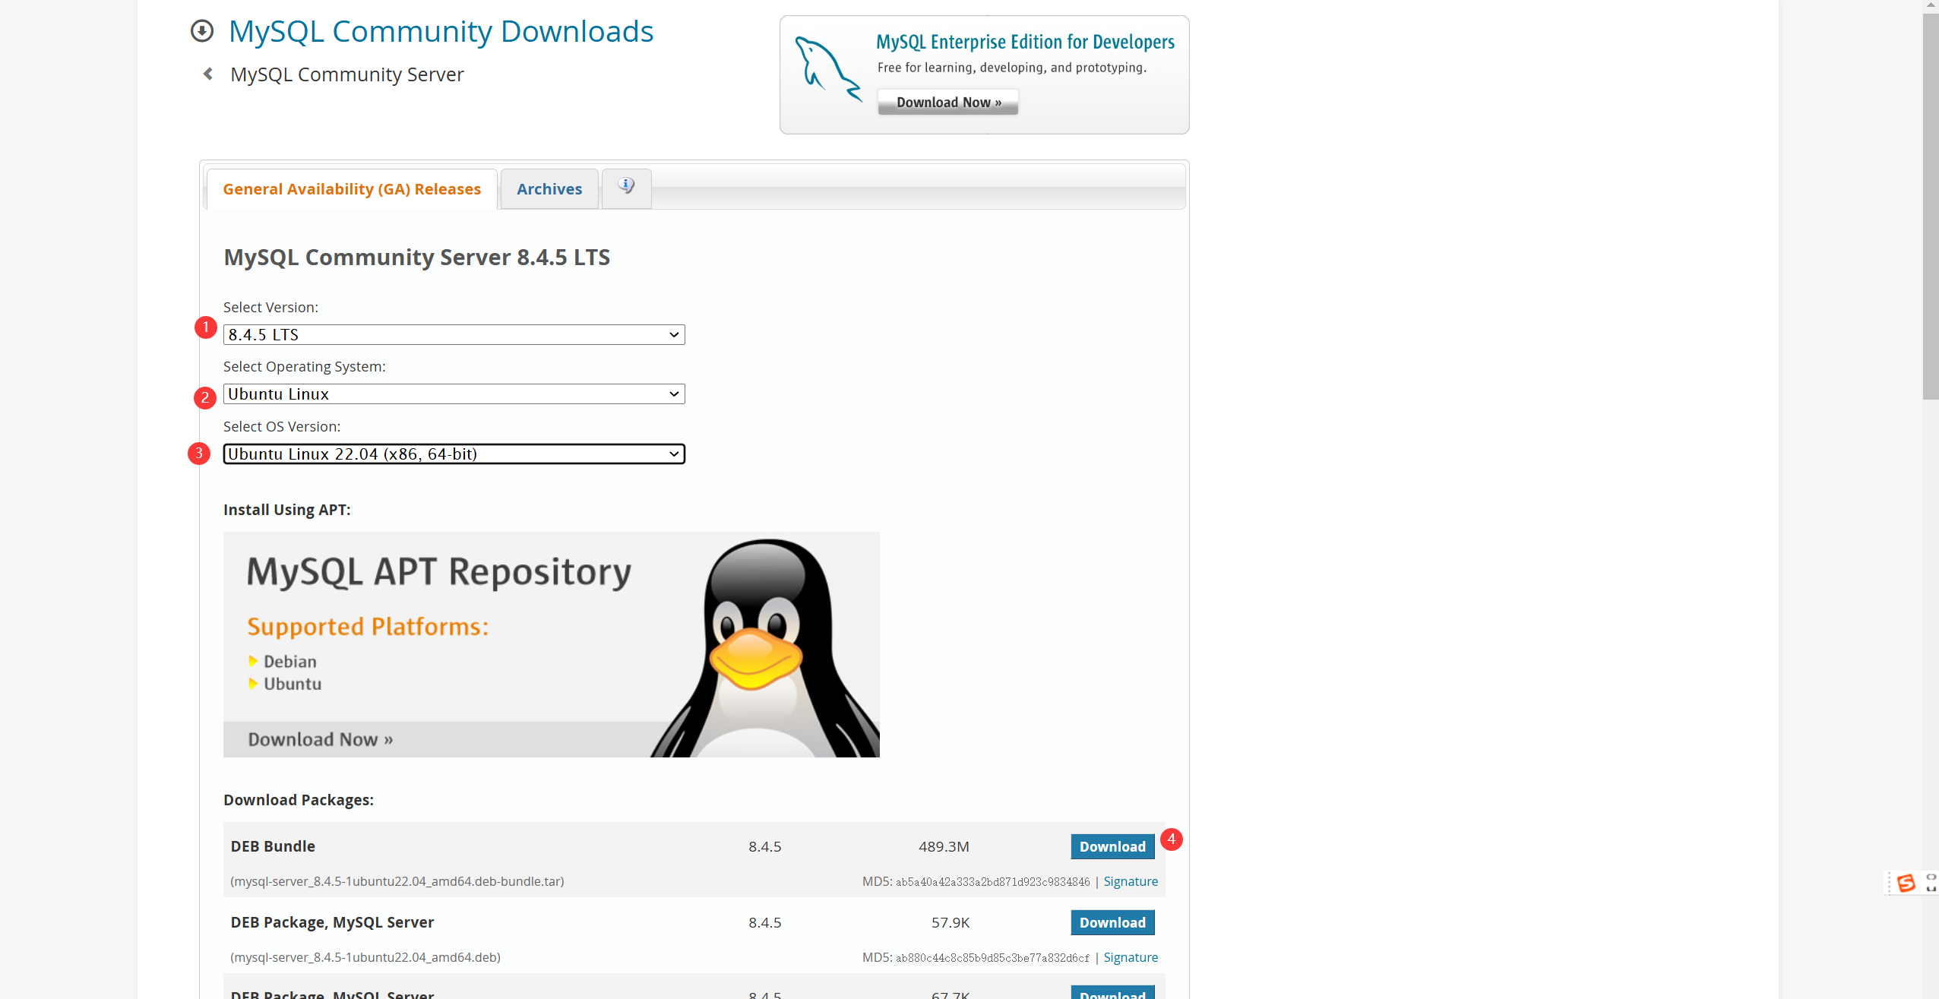Click Download Now on APT Repository banner

pos(320,739)
